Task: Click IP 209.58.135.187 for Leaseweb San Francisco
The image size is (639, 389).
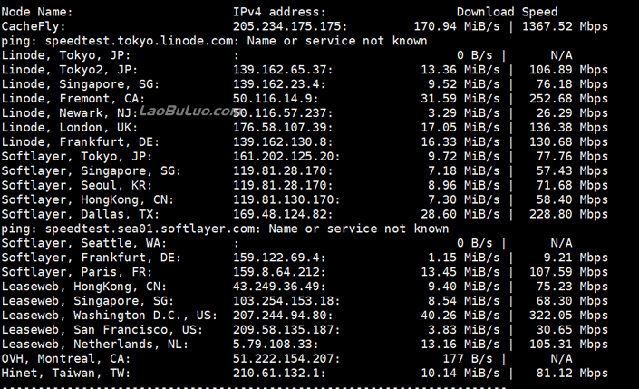Action: [x=283, y=330]
